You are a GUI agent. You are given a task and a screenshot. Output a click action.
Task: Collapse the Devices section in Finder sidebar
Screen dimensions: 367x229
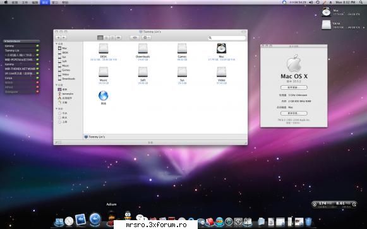(57, 44)
